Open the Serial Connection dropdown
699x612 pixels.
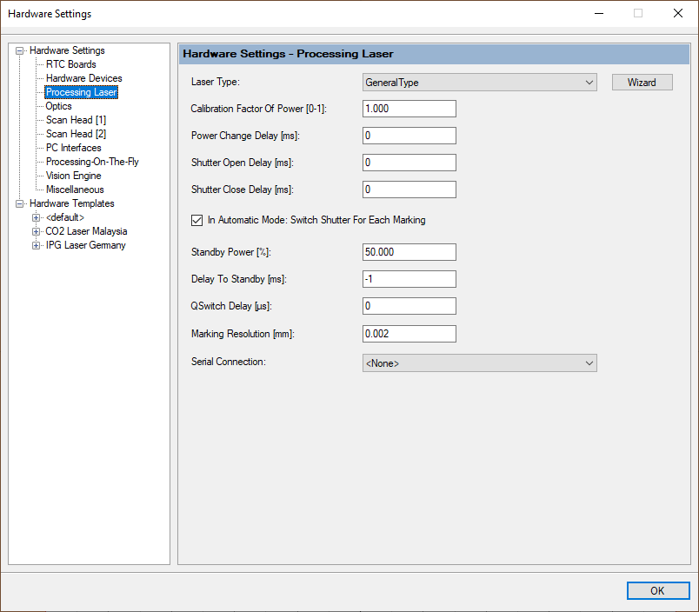pyautogui.click(x=480, y=363)
